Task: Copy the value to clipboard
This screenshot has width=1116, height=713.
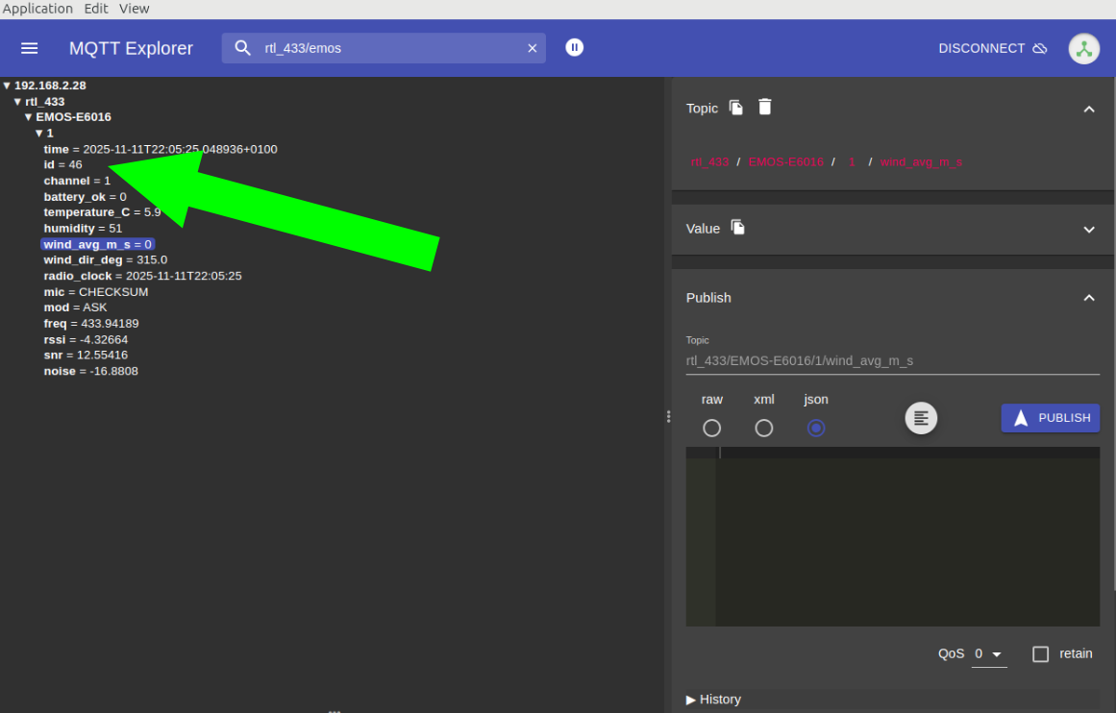Action: pyautogui.click(x=738, y=228)
